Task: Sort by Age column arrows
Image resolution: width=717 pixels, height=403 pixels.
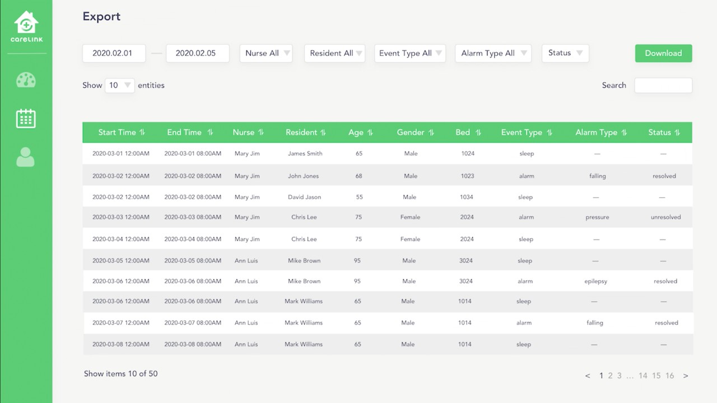Action: point(370,133)
